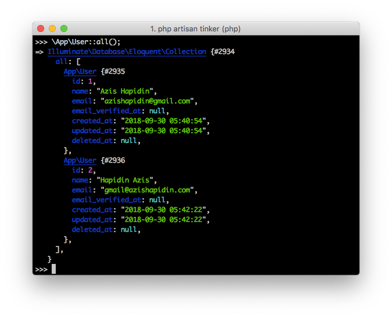
Task: Minimize the terminal with the yellow button
Action: point(52,28)
